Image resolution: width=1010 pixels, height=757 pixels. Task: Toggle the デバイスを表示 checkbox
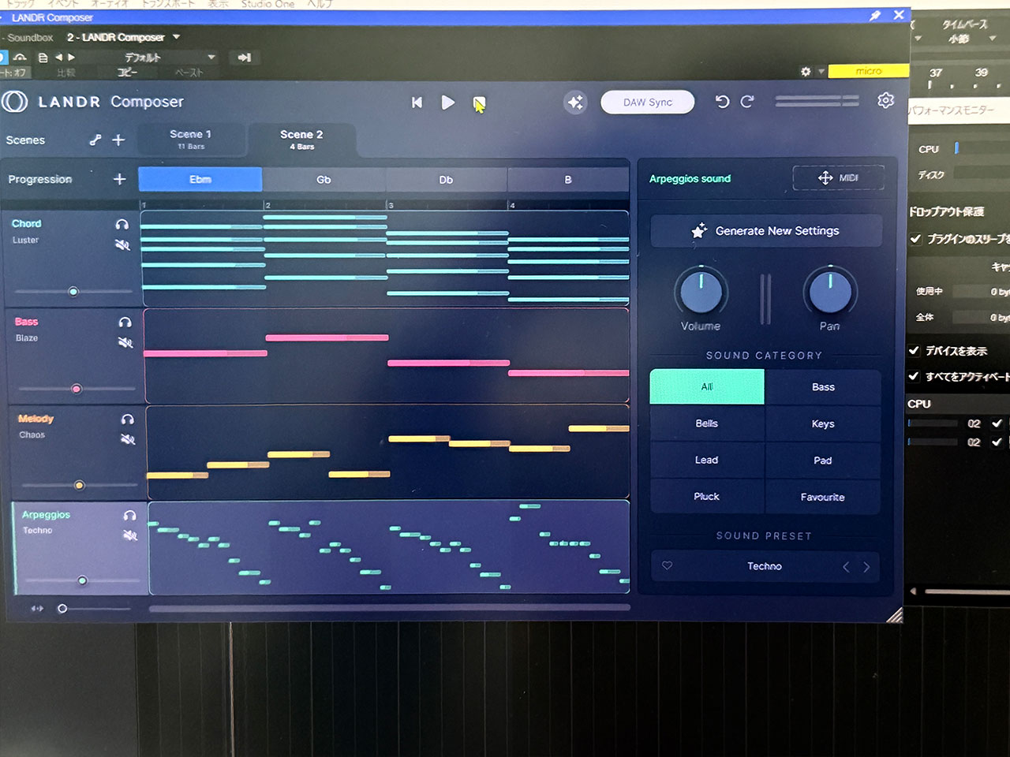point(915,351)
